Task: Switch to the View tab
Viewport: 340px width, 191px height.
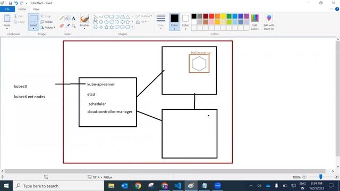Action: (36, 9)
